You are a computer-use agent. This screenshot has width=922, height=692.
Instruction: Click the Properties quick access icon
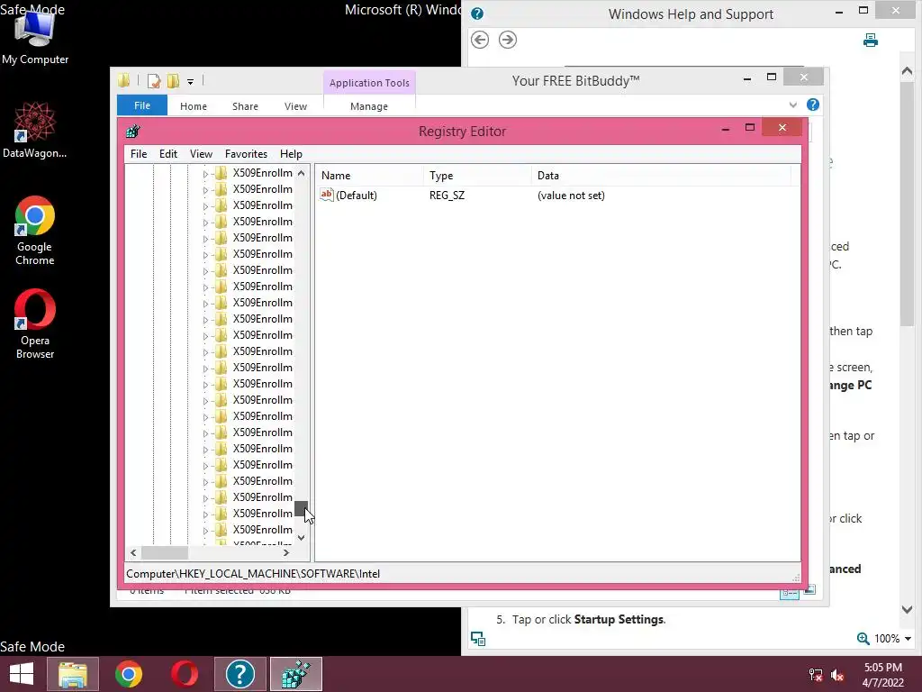tap(154, 81)
